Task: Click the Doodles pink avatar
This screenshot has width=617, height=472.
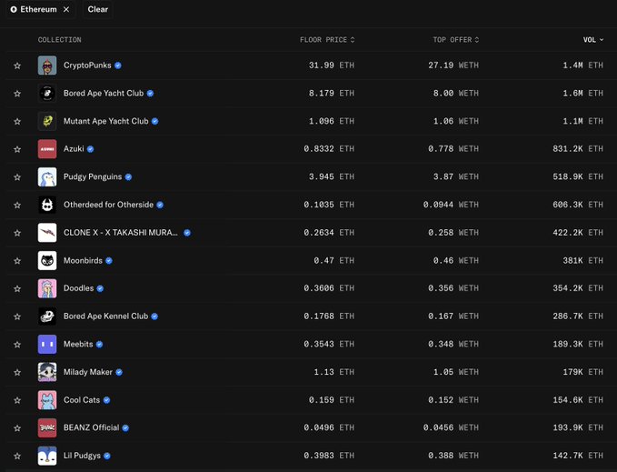Action: click(47, 288)
